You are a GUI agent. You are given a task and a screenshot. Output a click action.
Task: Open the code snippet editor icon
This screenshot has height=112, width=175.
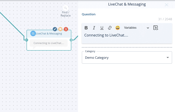tap(155, 28)
